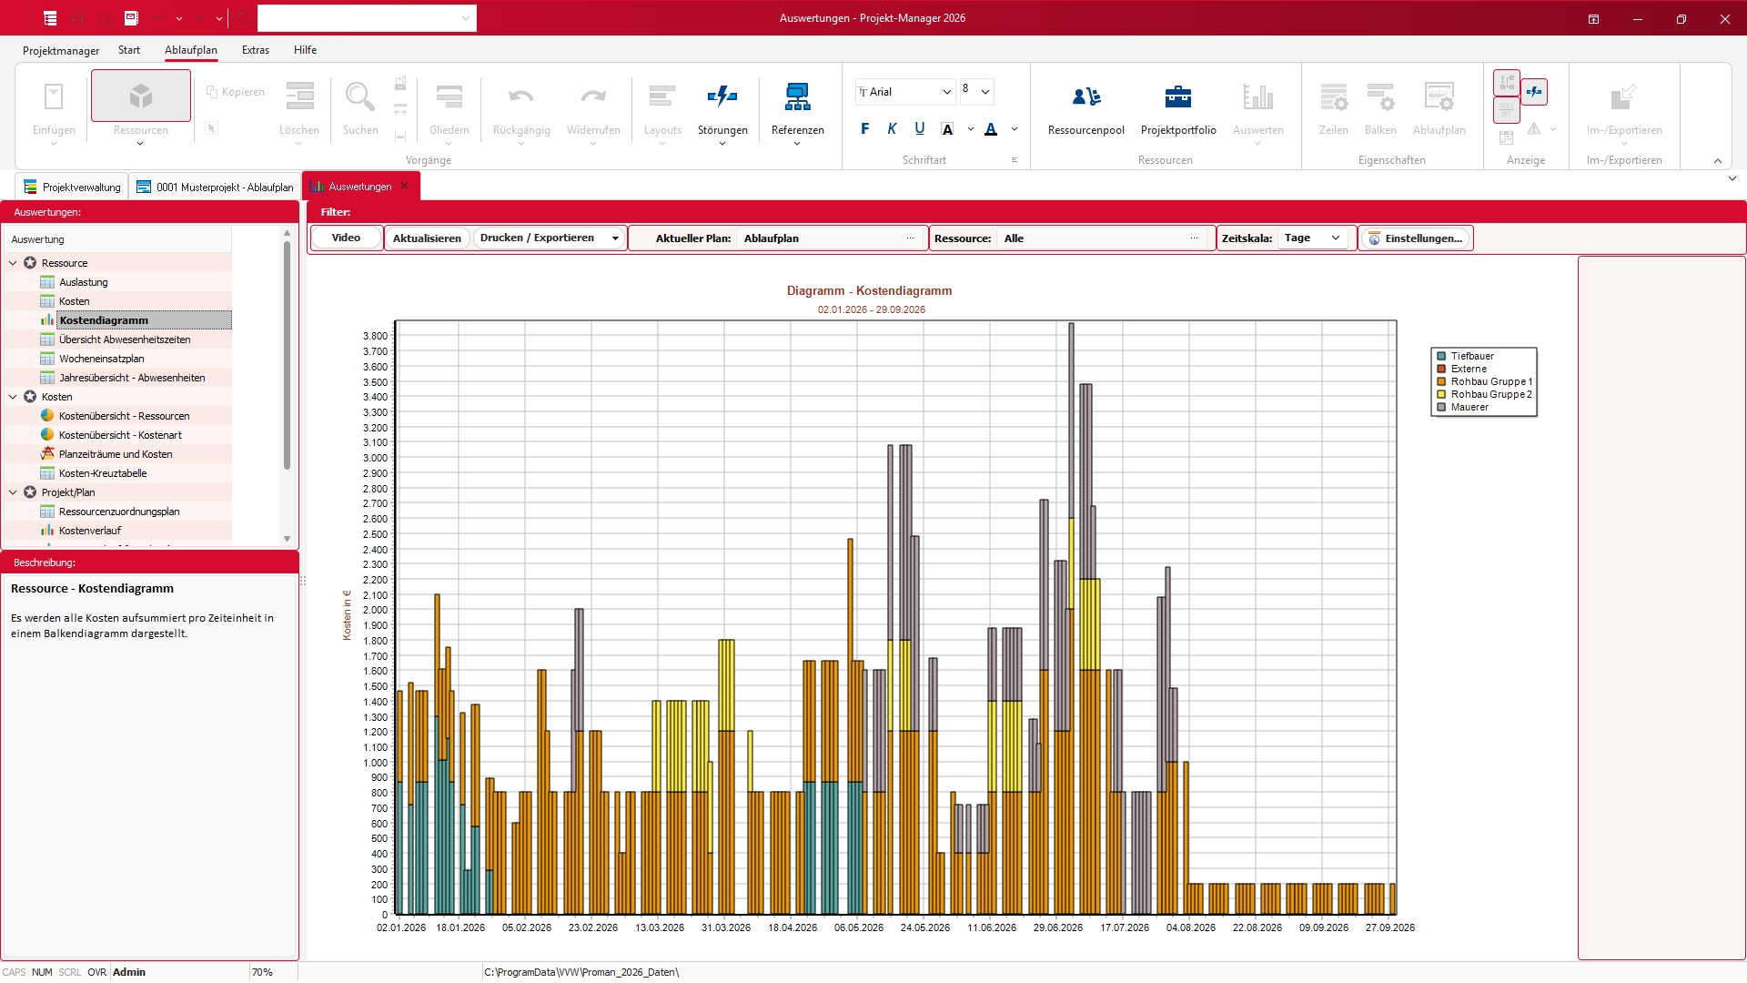Click the Aktualisieren button

pyautogui.click(x=427, y=238)
